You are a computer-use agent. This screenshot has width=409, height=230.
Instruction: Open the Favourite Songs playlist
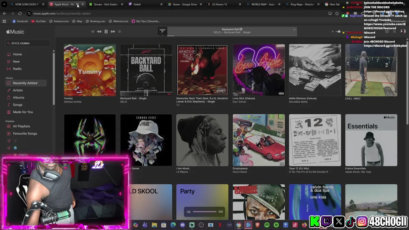pos(25,134)
